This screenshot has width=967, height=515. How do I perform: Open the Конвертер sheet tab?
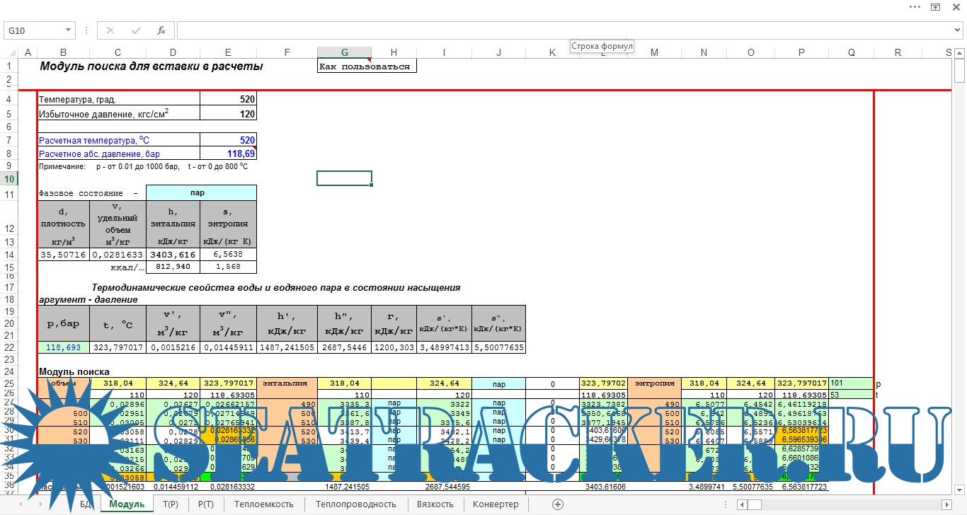[x=496, y=504]
